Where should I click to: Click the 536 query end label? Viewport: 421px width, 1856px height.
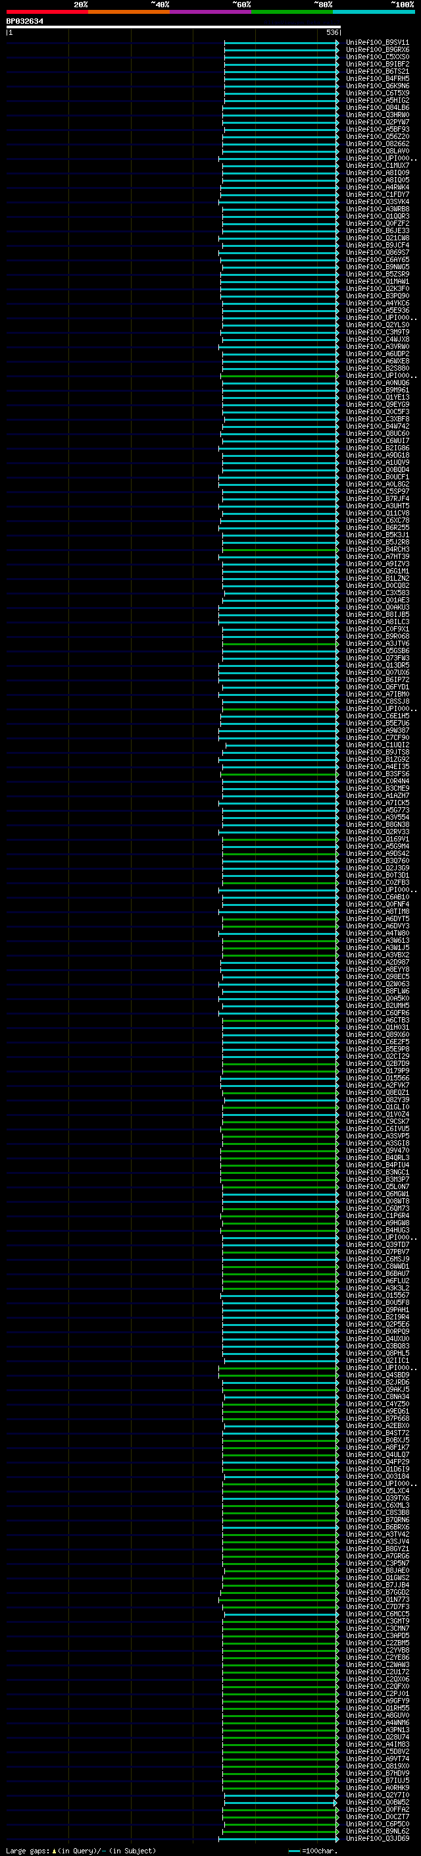tap(332, 32)
